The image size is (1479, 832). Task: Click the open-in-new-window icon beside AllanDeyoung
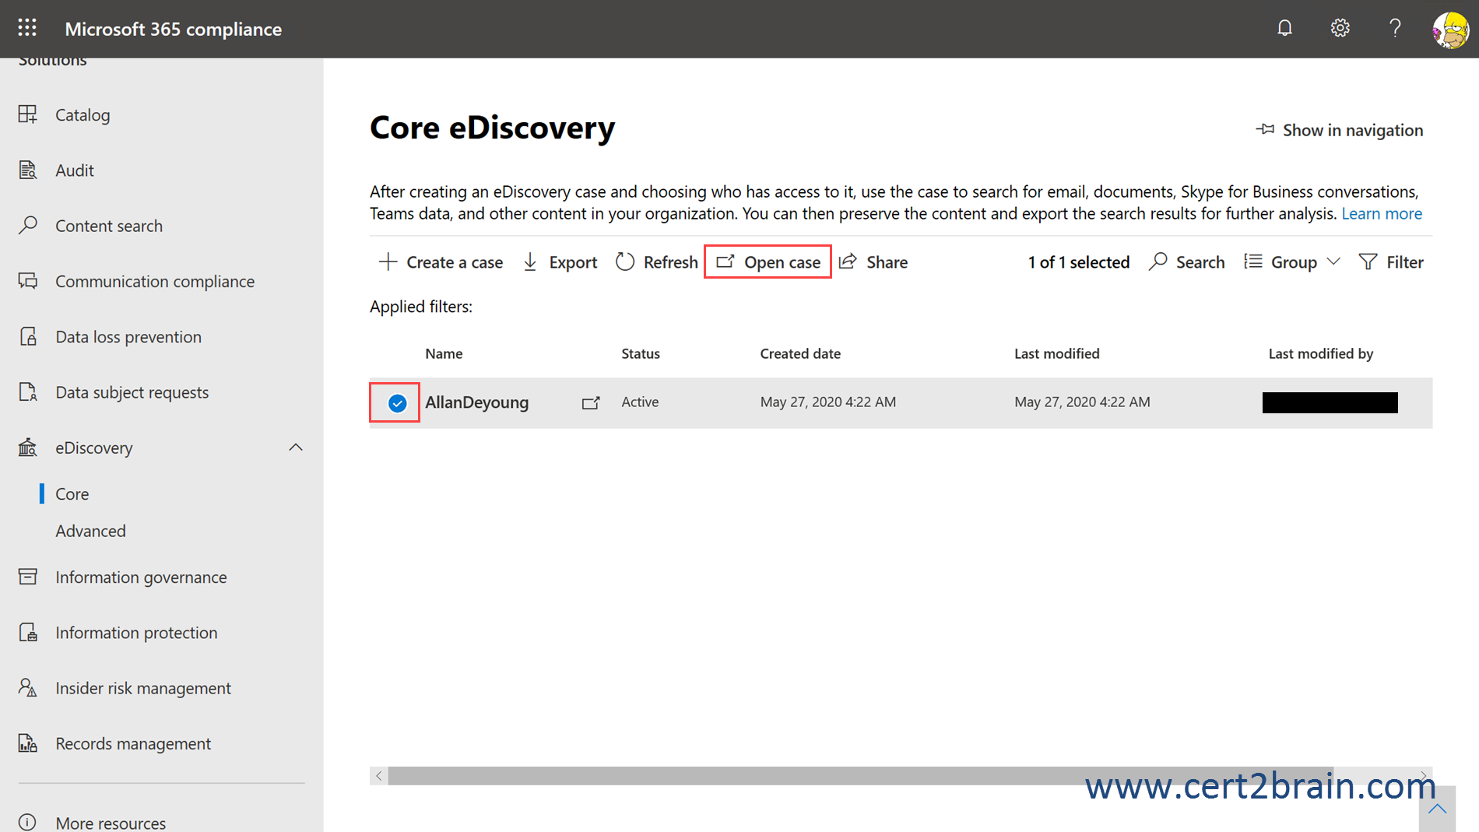(x=591, y=402)
